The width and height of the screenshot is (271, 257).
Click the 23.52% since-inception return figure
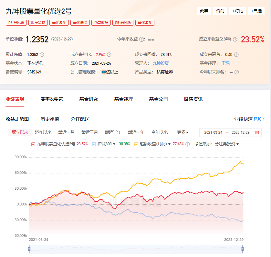pos(253,39)
